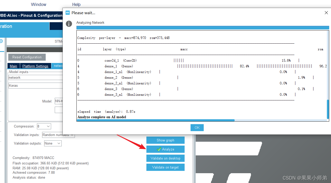This screenshot has height=183, width=331.
Task: Click the Show graph button
Action: pos(165,140)
